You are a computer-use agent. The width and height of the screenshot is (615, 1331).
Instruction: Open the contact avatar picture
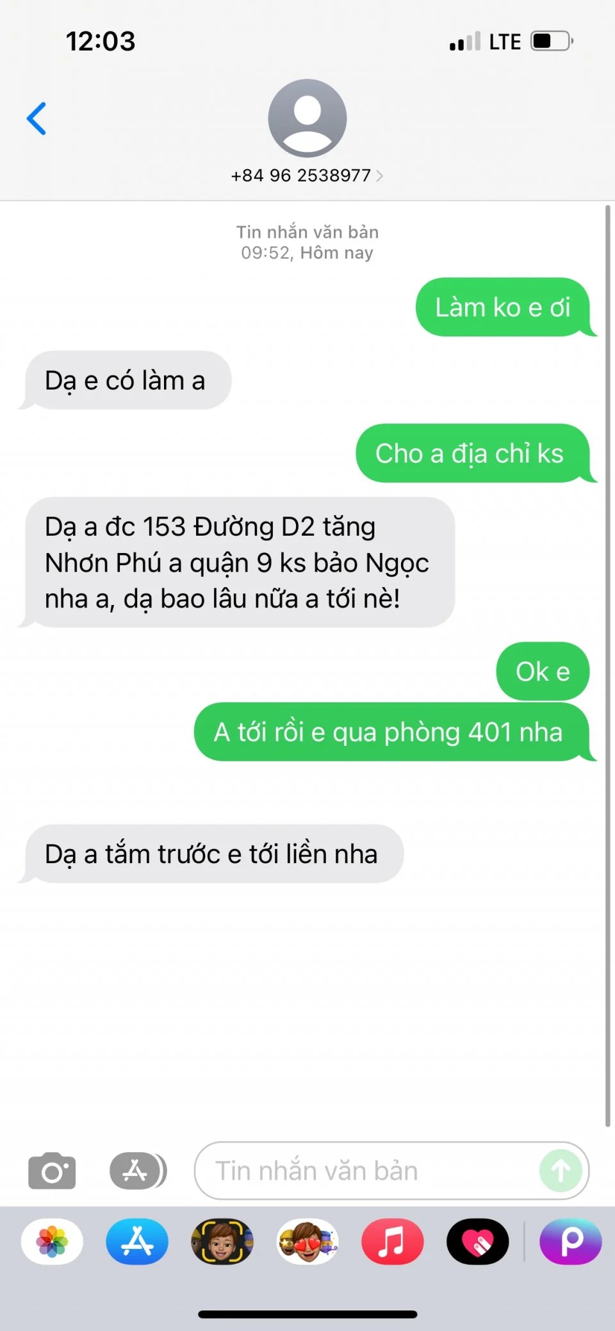(307, 118)
